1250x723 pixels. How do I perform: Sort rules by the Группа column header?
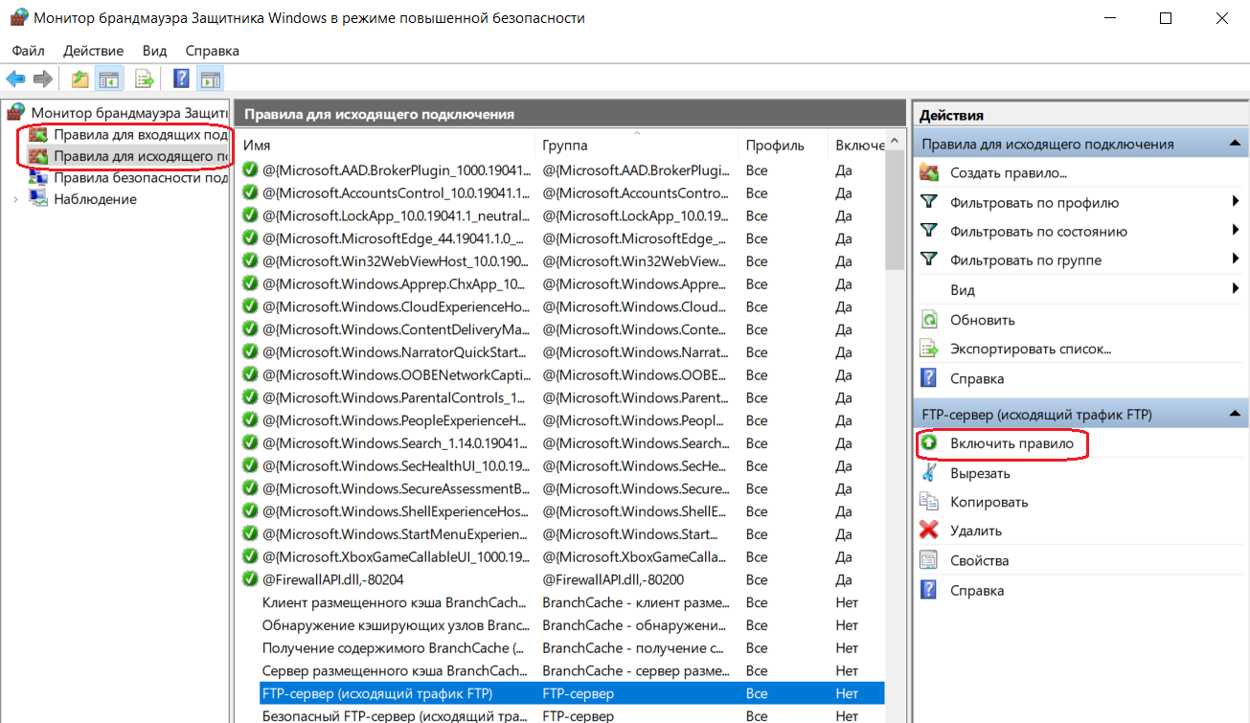(x=636, y=146)
